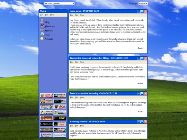187x140 pixels.
Task: Open the Style dropdown showing XP Luna
Action: click(60, 3)
